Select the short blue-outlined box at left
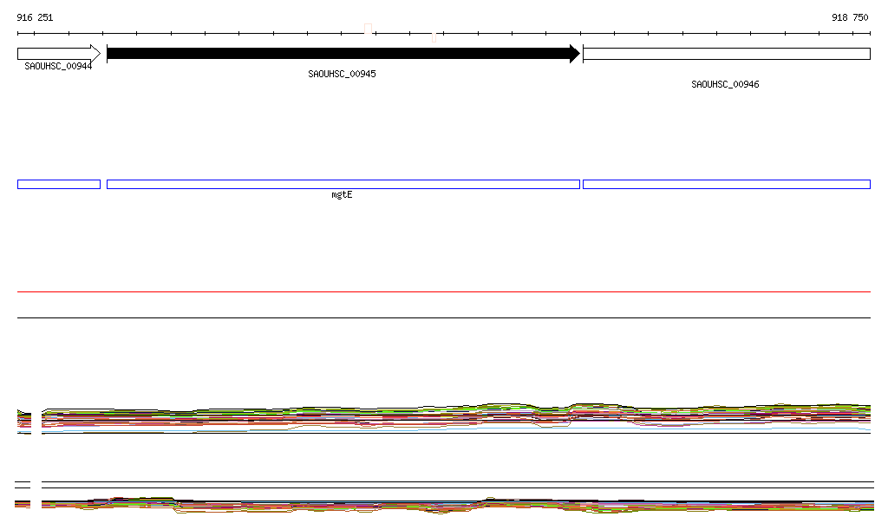This screenshot has height=530, width=888. coord(59,184)
